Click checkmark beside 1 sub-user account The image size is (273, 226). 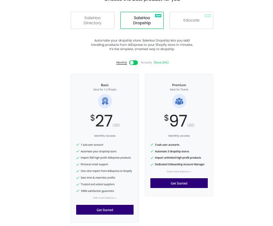pos(78,145)
